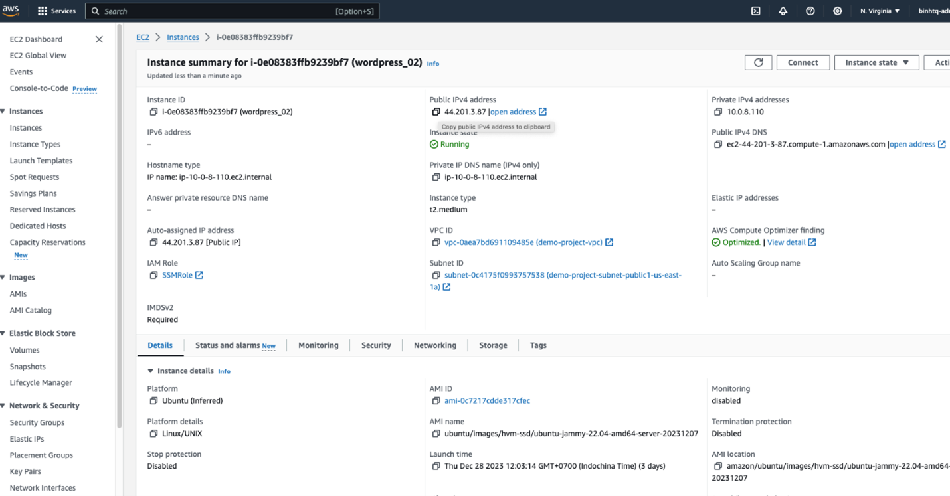Copy the Subnet ID

click(x=436, y=275)
